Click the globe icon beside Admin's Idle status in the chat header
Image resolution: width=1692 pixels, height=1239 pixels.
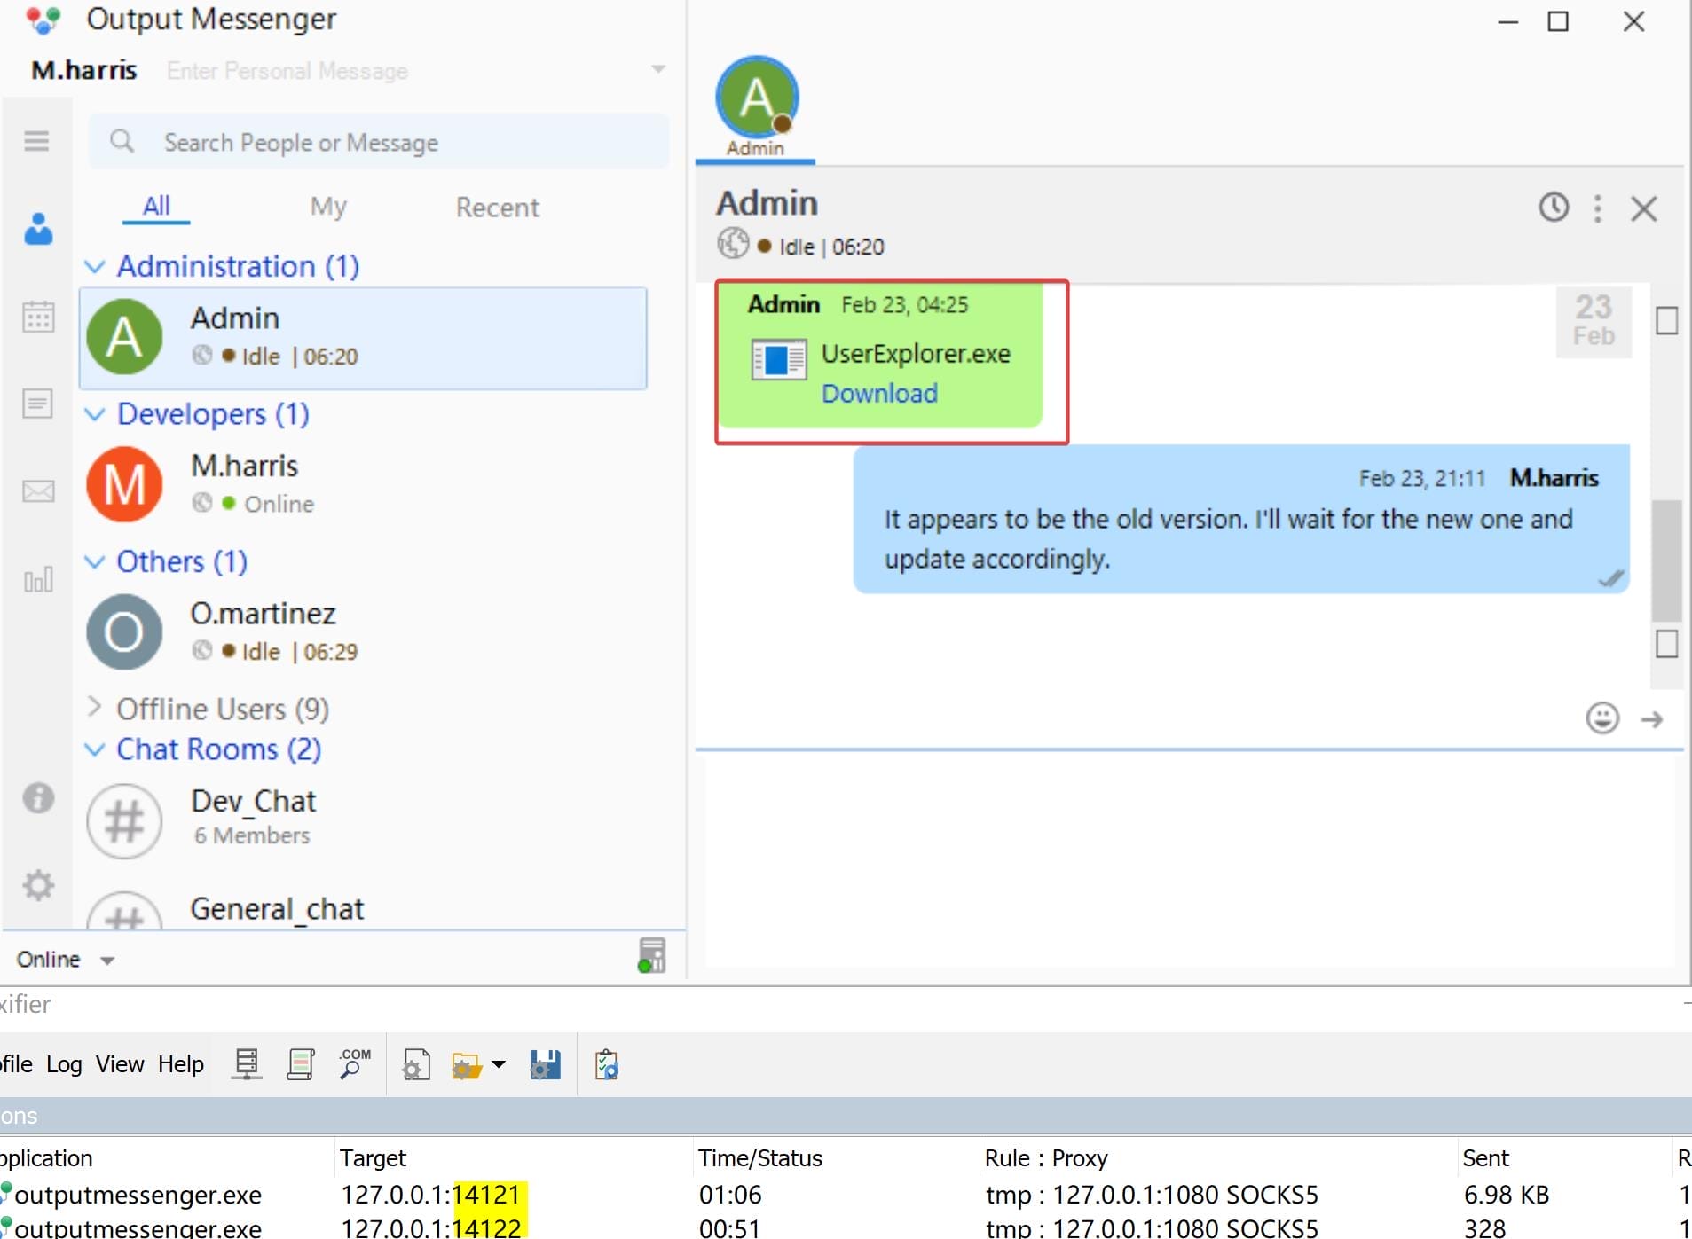click(x=733, y=243)
